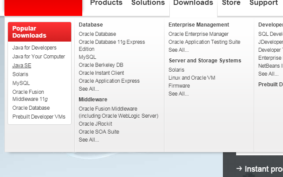Open Prebuilt Developer VMs link

point(39,117)
